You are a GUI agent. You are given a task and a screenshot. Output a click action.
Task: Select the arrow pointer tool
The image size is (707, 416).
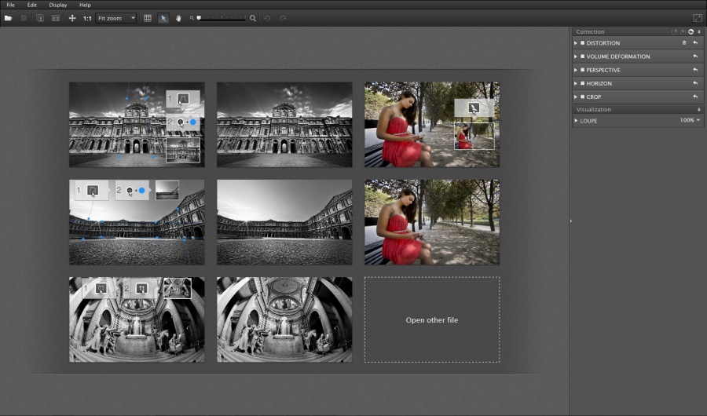pyautogui.click(x=163, y=18)
